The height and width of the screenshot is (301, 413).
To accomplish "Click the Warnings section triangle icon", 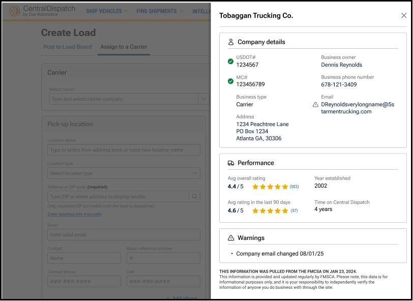I will [x=231, y=238].
